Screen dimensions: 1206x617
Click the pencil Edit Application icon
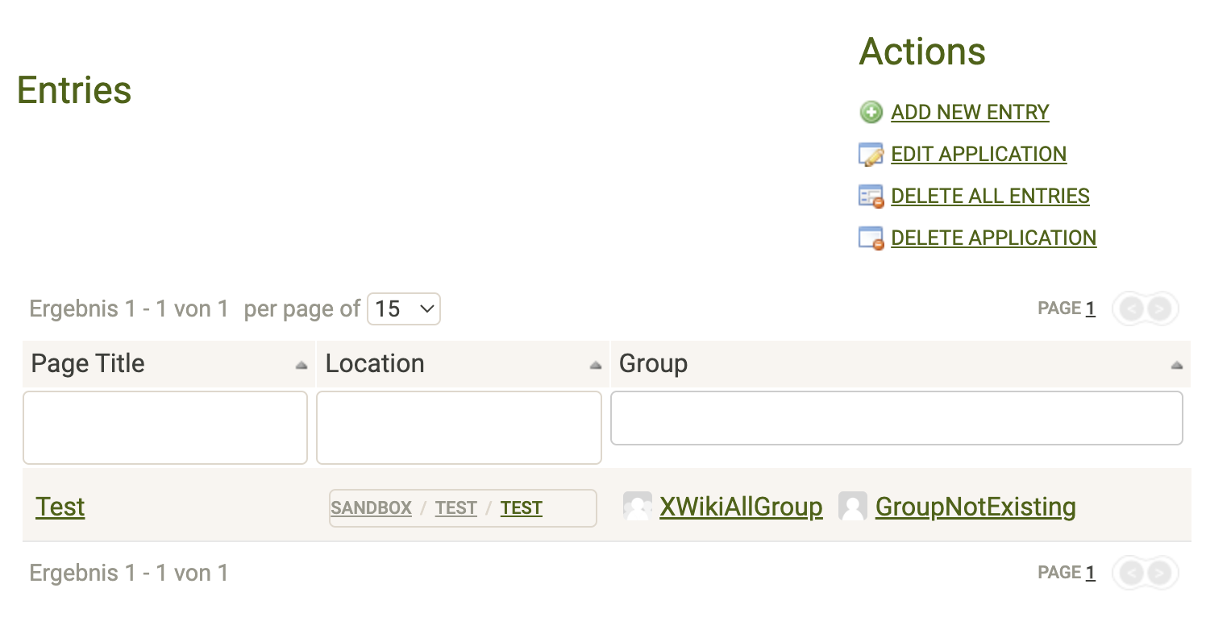(x=871, y=154)
